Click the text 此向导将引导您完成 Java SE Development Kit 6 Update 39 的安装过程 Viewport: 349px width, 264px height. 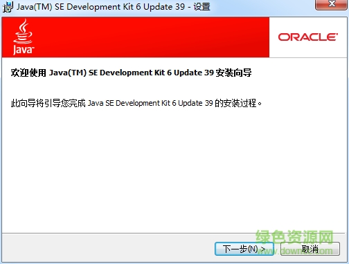pos(136,103)
